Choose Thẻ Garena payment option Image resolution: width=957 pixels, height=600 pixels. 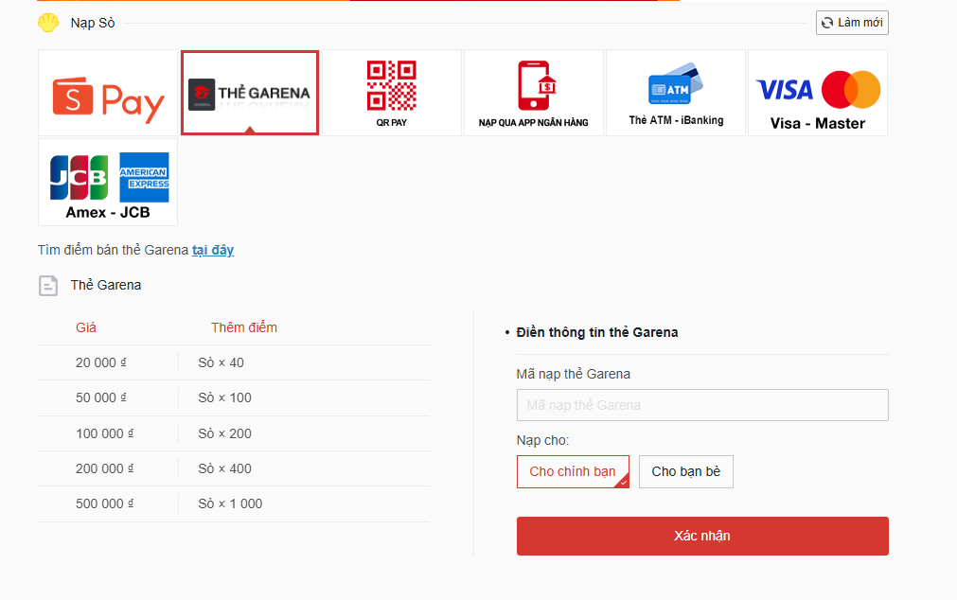point(250,93)
